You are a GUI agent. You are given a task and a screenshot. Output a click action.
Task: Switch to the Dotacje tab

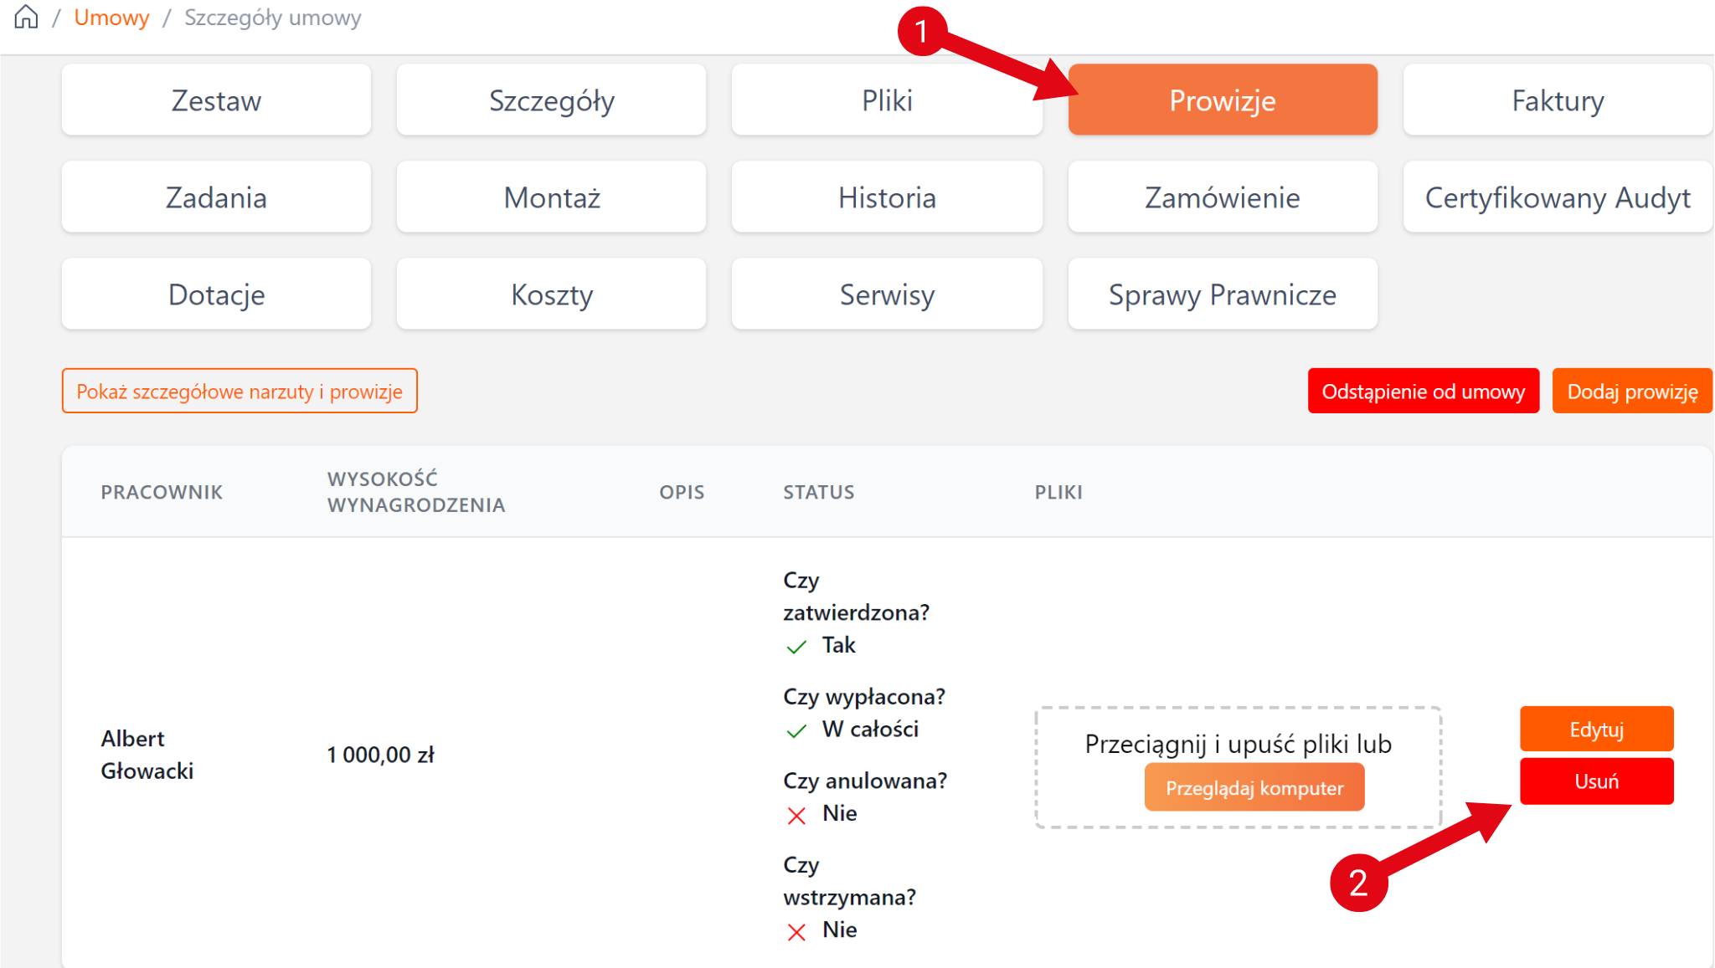point(216,294)
